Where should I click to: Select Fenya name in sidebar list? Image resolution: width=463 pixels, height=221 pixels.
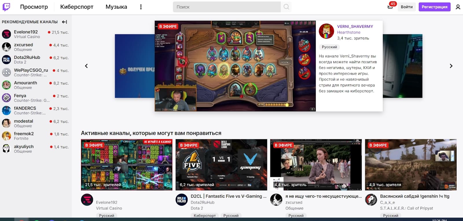pyautogui.click(x=20, y=95)
